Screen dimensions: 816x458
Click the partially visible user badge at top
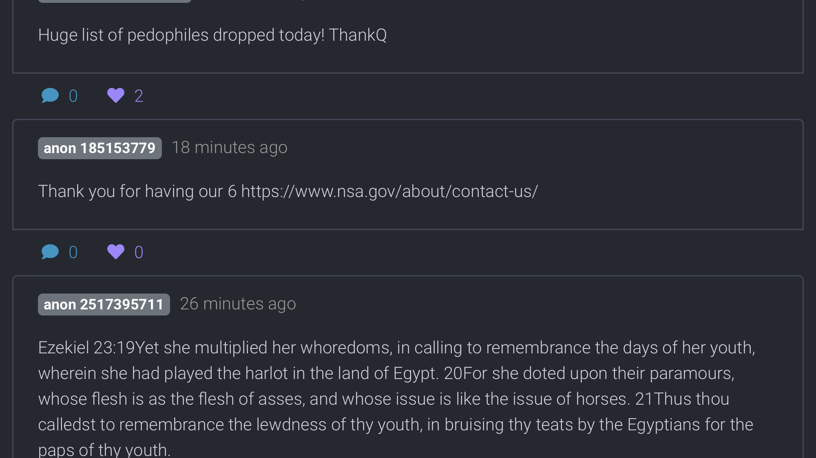click(115, 1)
